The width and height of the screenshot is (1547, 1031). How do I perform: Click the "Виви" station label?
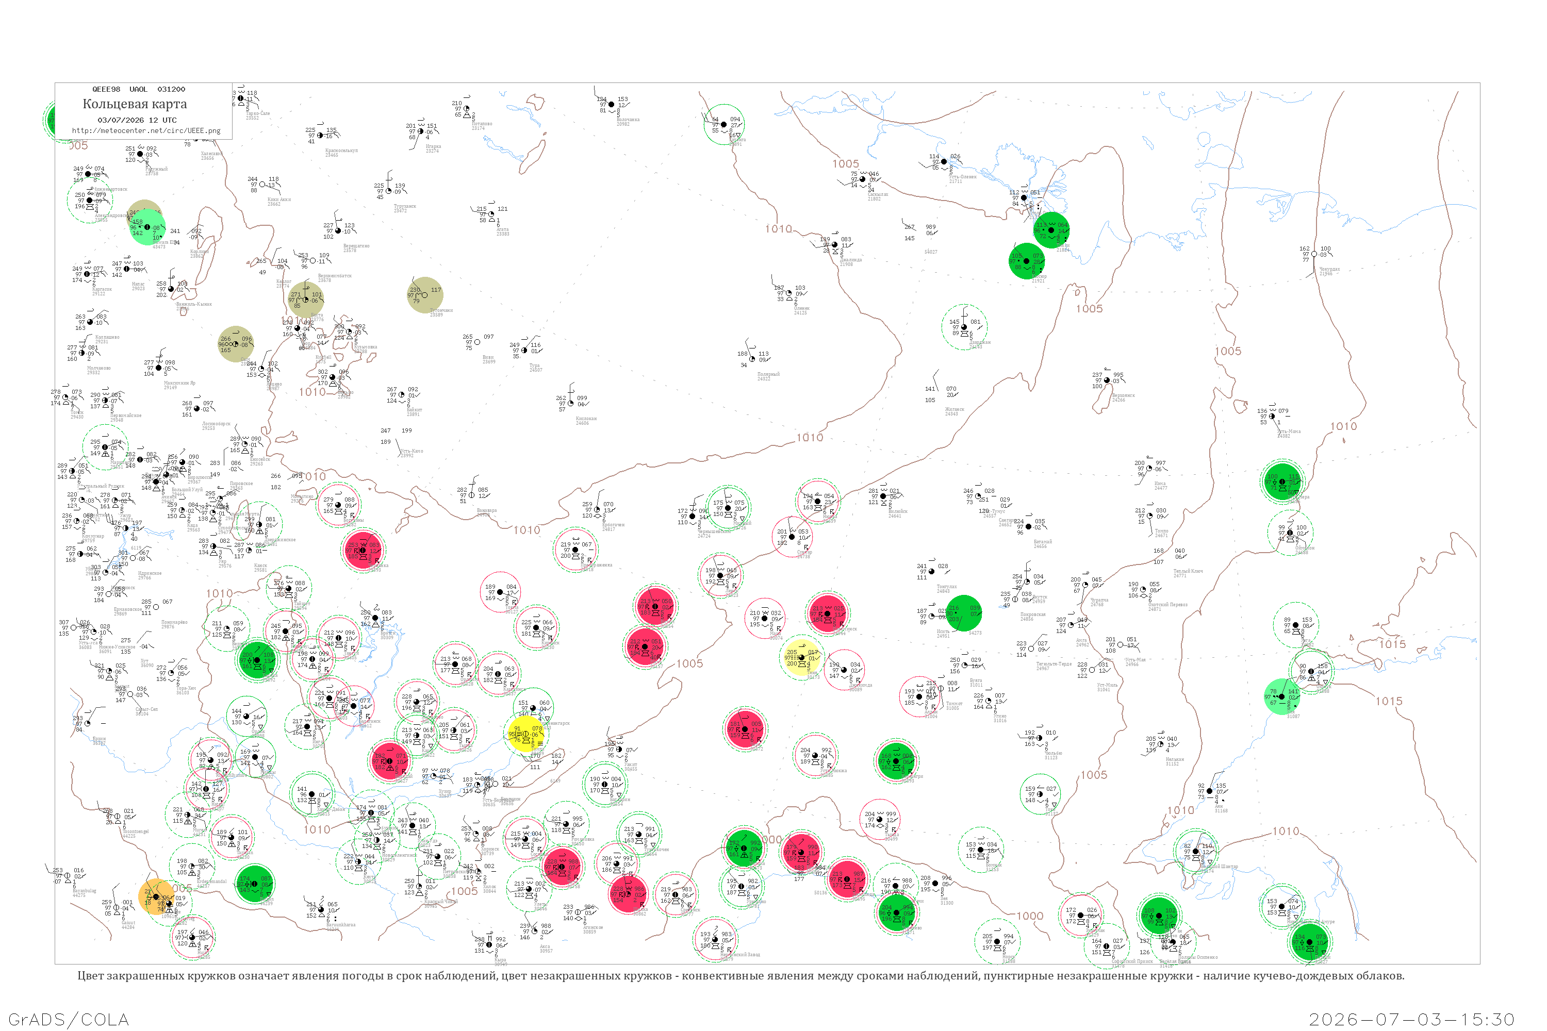point(488,358)
